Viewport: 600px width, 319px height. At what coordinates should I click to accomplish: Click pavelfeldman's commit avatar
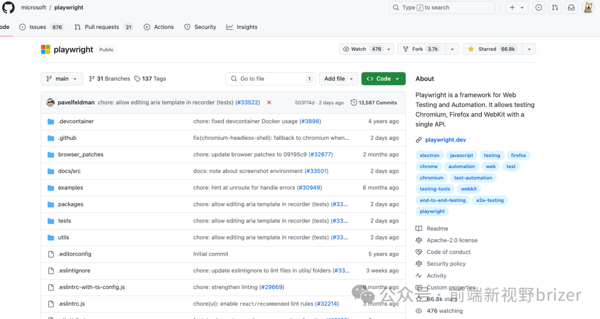(50, 103)
